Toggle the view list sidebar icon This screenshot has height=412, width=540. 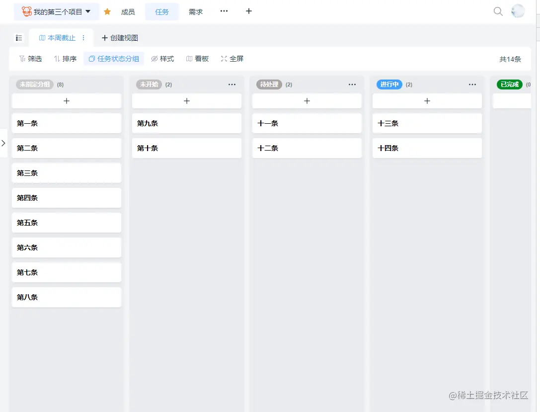[x=18, y=38]
